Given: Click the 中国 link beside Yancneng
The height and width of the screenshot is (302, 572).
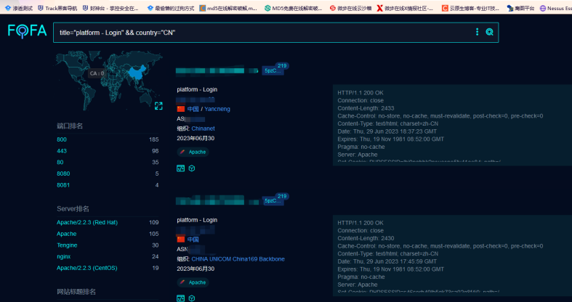Looking at the screenshot, I should [x=193, y=109].
